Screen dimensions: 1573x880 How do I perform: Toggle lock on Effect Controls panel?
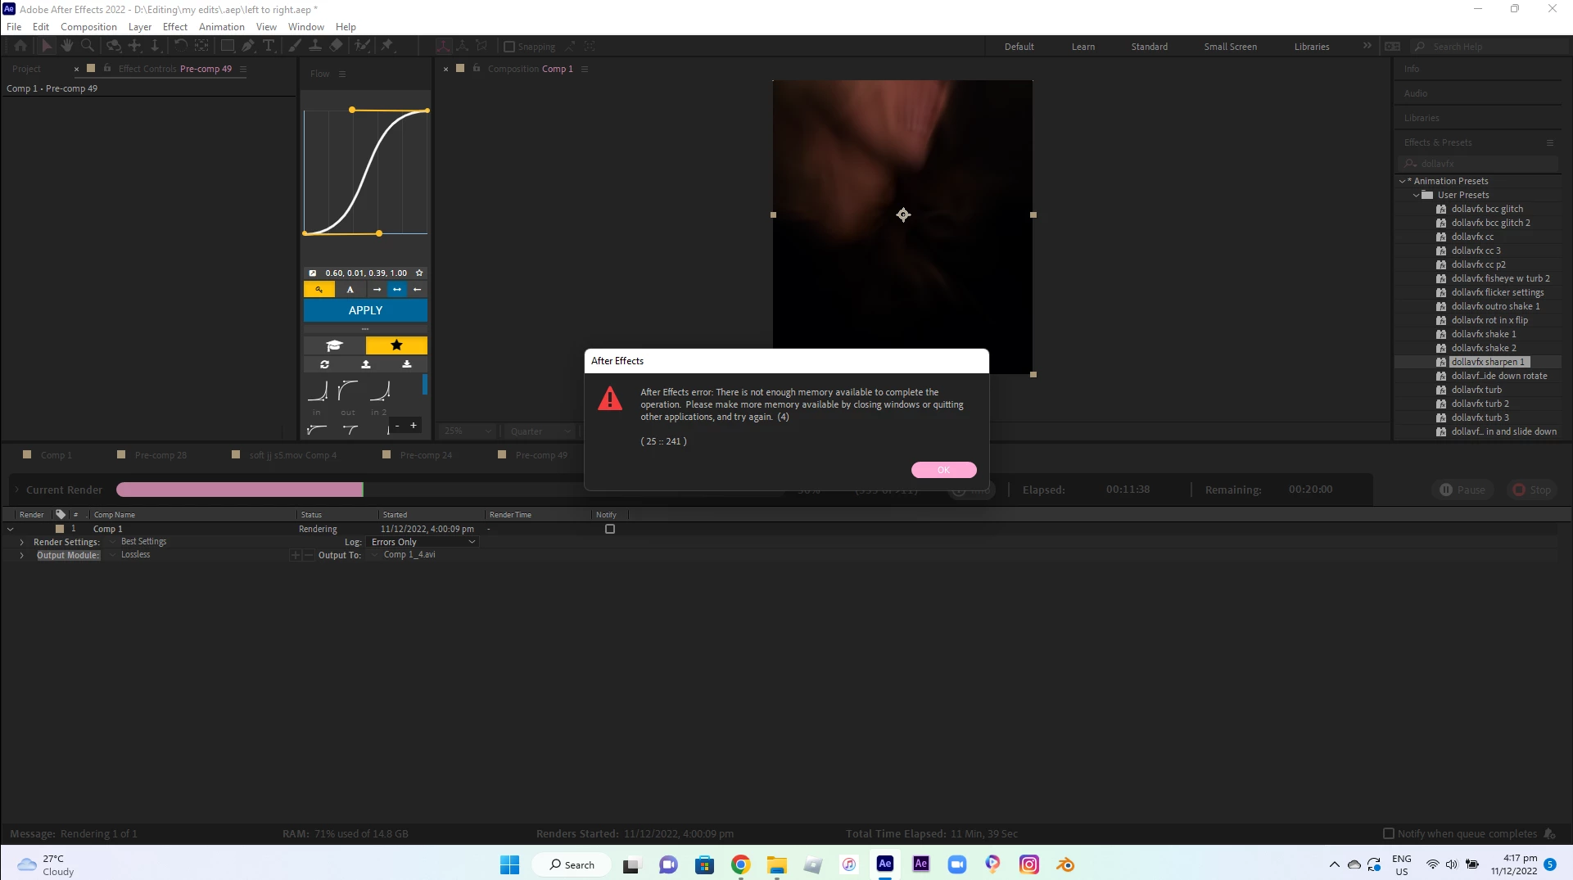pyautogui.click(x=107, y=68)
